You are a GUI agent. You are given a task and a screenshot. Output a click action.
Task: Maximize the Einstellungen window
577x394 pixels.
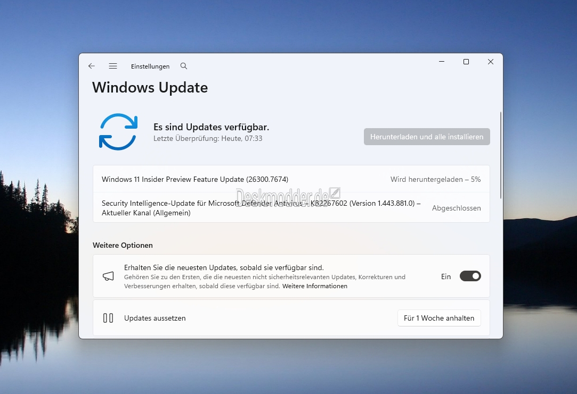(466, 62)
